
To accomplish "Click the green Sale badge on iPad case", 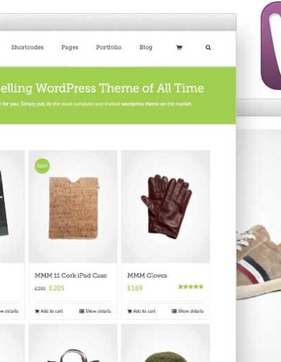I will tap(42, 166).
